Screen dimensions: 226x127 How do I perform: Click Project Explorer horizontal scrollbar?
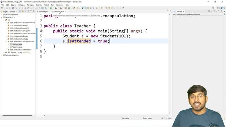coord(17,115)
